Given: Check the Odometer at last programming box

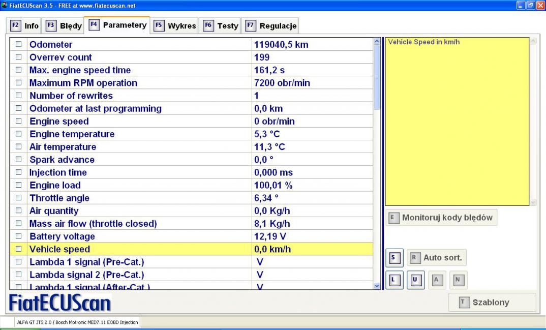Looking at the screenshot, I should pos(18,108).
